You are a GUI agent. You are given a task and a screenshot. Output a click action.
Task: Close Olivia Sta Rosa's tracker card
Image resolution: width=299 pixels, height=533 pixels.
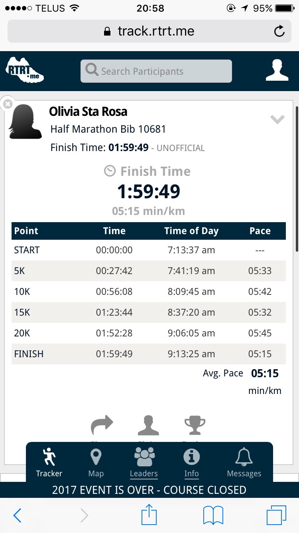8,104
